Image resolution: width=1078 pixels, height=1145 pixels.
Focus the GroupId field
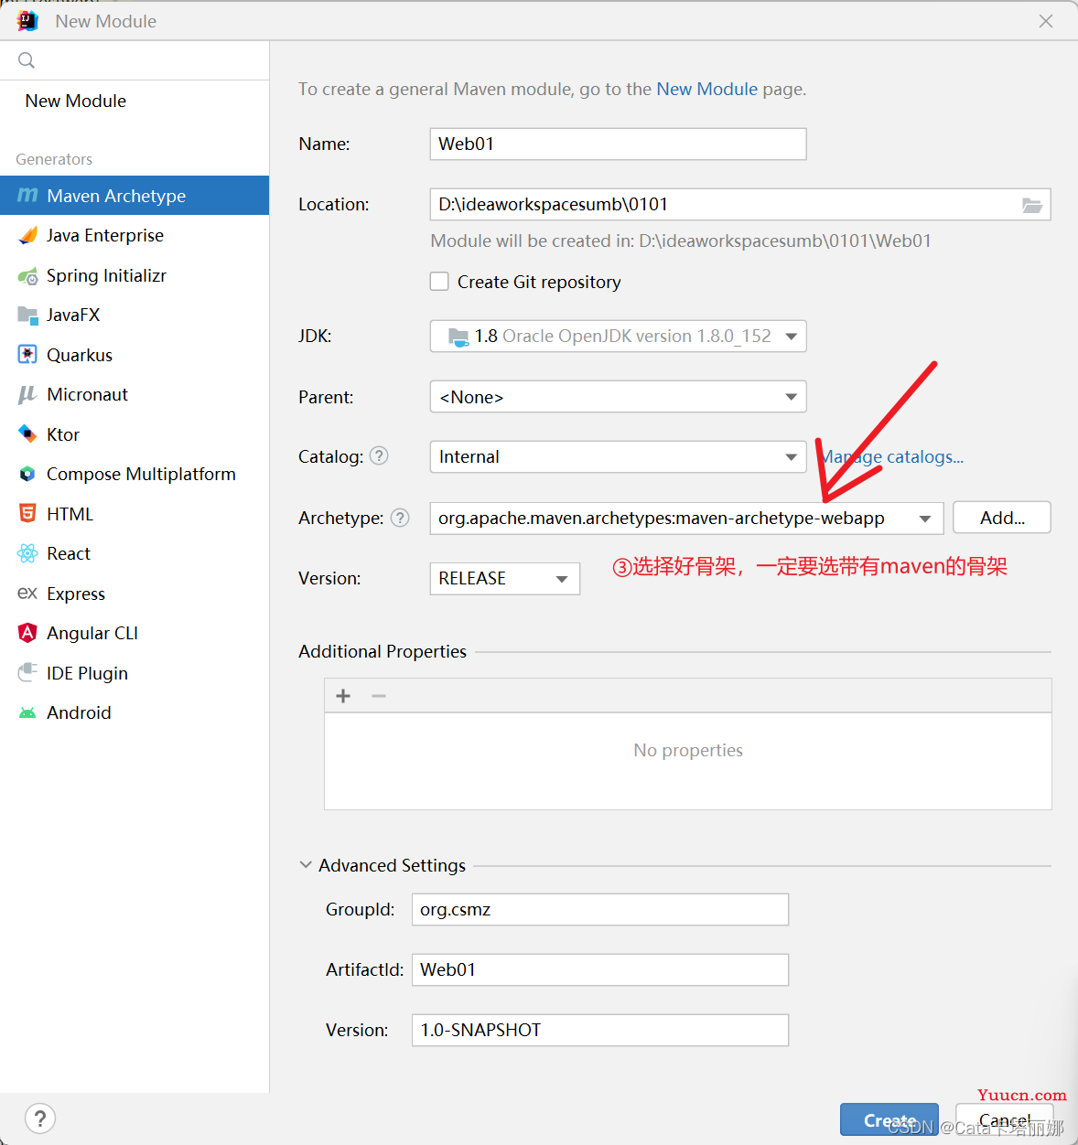[600, 910]
